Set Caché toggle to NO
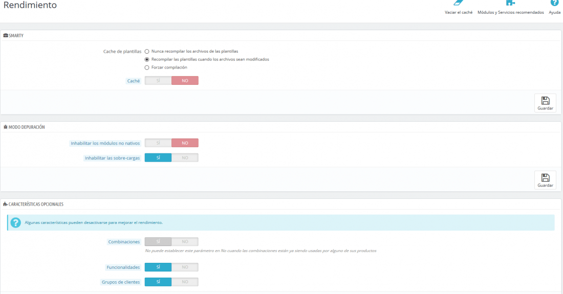 [x=185, y=81]
